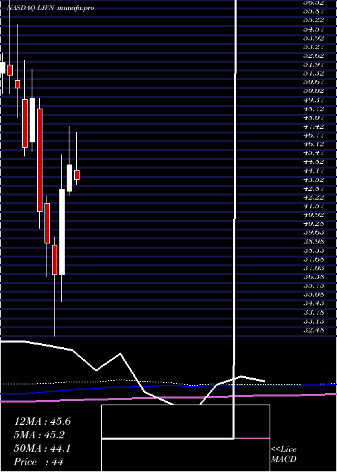Click the tall white candlestick rising from 37 to 43
The height and width of the screenshot is (472, 337).
point(62,232)
